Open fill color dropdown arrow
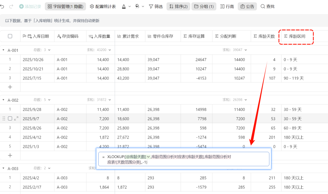Image resolution: width=328 pixels, height=194 pixels. coord(143,6)
